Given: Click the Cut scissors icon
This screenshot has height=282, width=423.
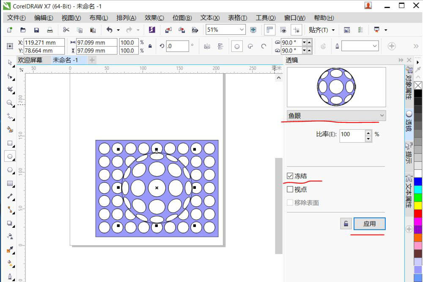Looking at the screenshot, I should (66, 30).
